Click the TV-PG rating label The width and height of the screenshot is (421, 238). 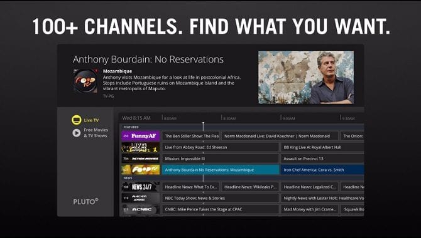coord(108,96)
